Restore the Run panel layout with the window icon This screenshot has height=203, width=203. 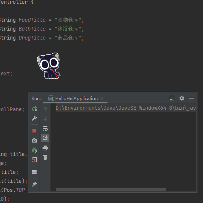coord(172,98)
